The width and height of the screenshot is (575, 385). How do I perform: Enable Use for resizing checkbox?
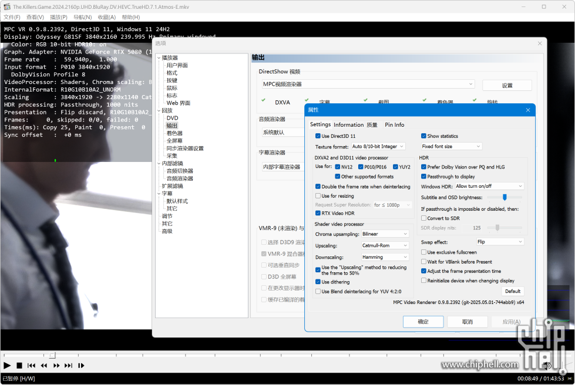(x=318, y=195)
